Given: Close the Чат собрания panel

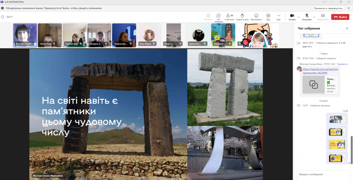Looking at the screenshot, I should tap(347, 28).
